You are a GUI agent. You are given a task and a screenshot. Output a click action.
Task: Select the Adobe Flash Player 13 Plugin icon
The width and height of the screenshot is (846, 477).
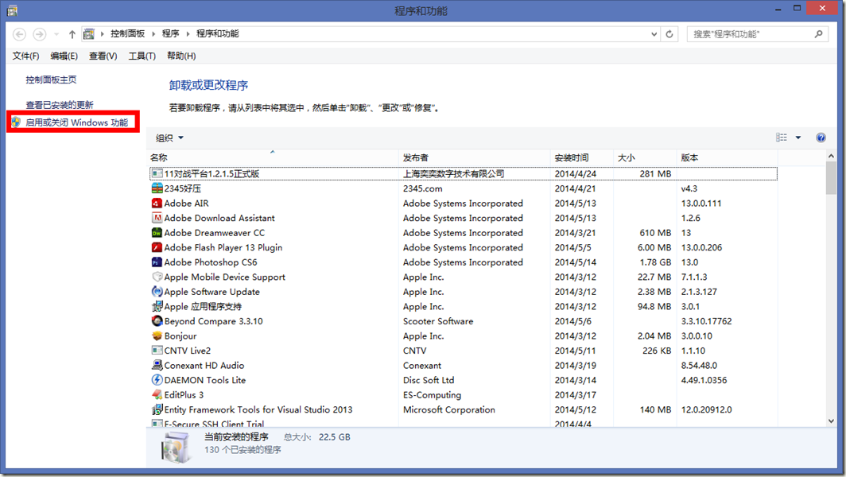coord(157,248)
